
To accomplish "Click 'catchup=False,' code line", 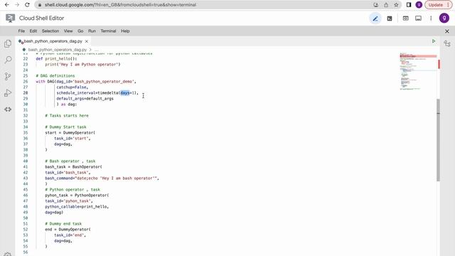I will tap(73, 87).
